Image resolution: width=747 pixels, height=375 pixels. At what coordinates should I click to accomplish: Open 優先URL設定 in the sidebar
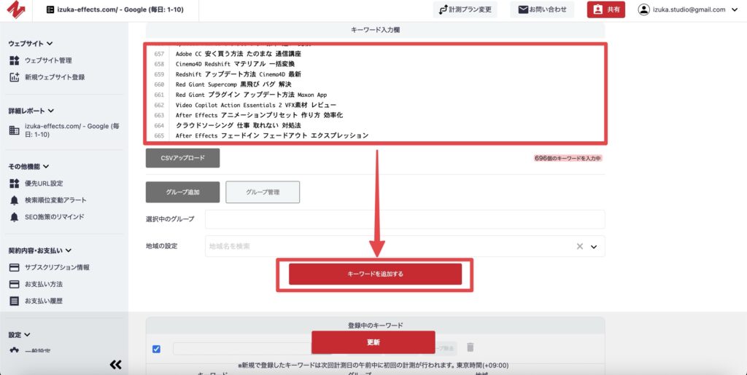pyautogui.click(x=44, y=183)
